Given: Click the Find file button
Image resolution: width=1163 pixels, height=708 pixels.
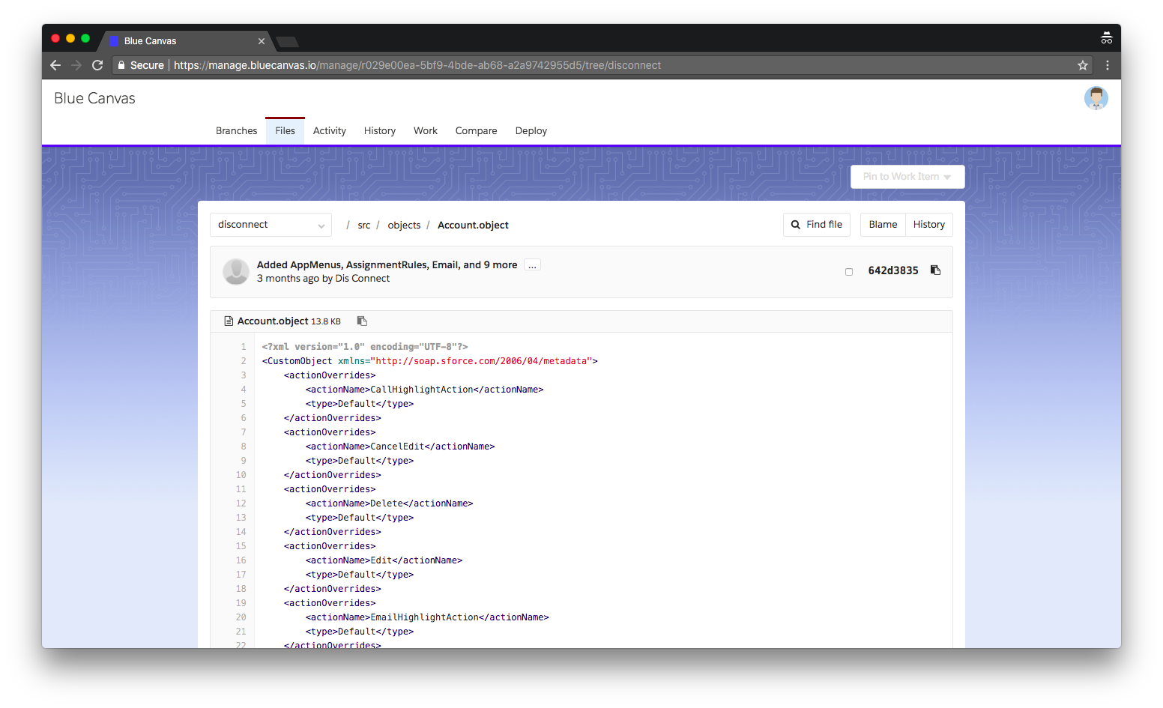Looking at the screenshot, I should pos(817,225).
